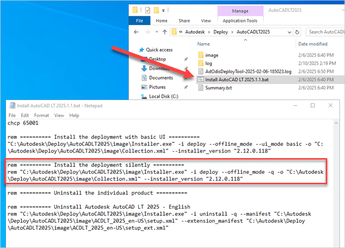Click the Summary.txt file icon
Image resolution: width=345 pixels, height=248 pixels.
(x=201, y=88)
